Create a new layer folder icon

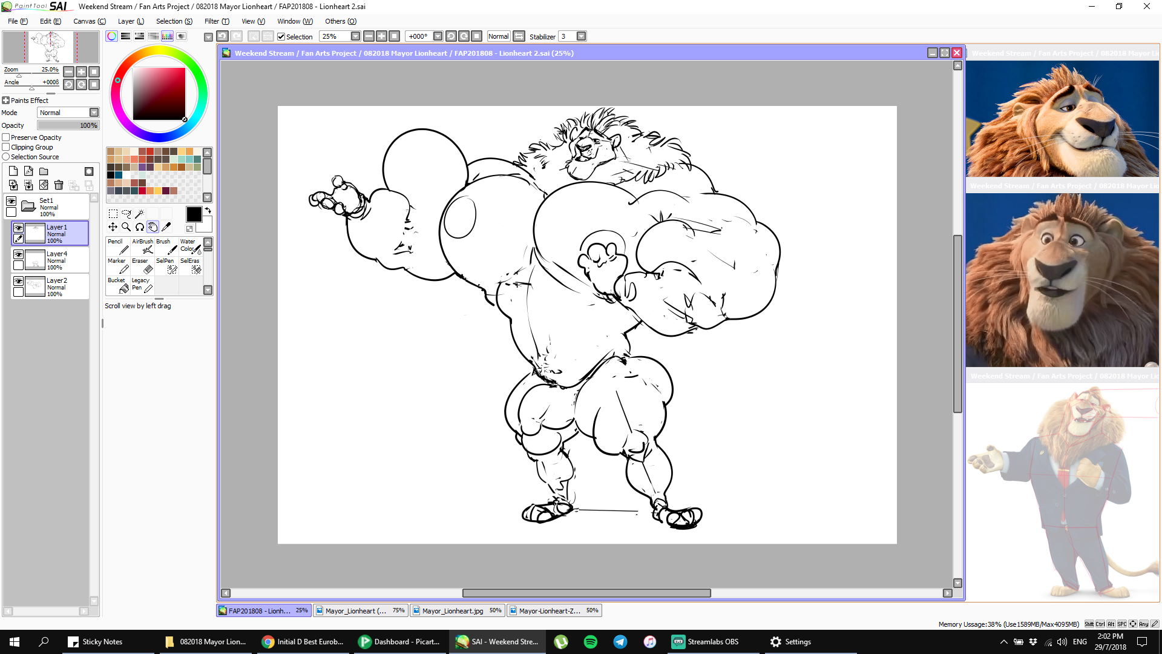[x=44, y=171]
